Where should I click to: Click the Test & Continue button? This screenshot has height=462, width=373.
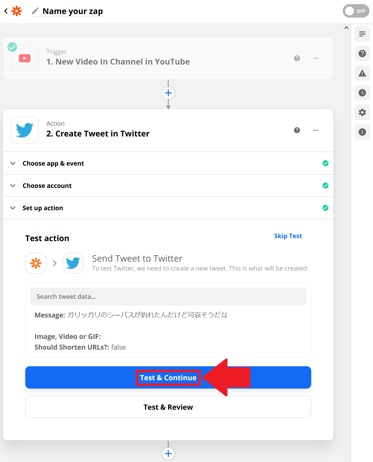[168, 378]
